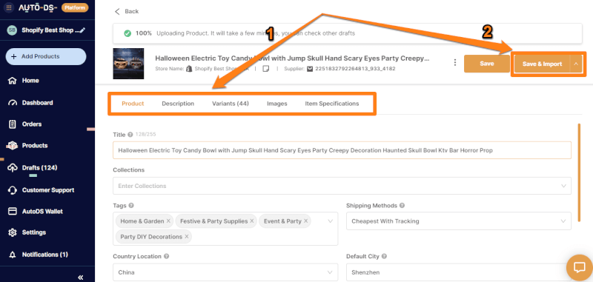Remove the Home & Garden tag
The height and width of the screenshot is (282, 593).
click(168, 221)
